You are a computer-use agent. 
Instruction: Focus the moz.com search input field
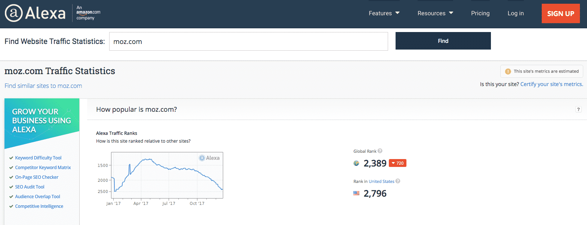click(x=248, y=41)
